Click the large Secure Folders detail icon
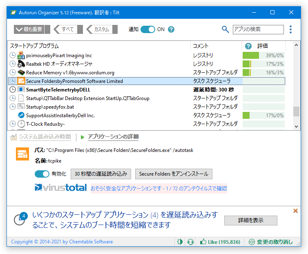The image size is (308, 254). tap(22, 154)
